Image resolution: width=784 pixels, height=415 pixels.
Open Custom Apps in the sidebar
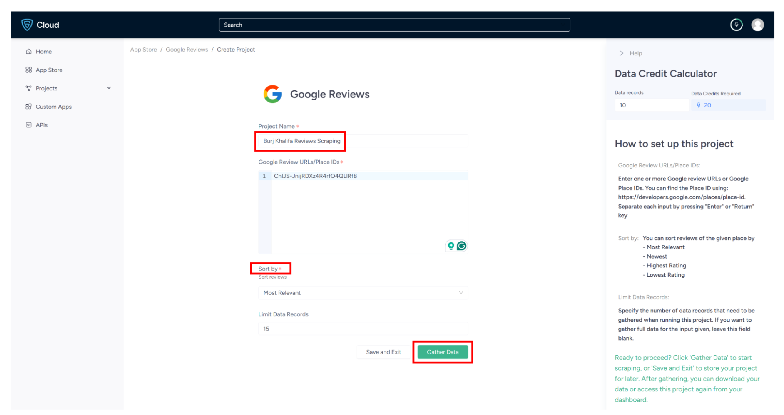coord(53,107)
